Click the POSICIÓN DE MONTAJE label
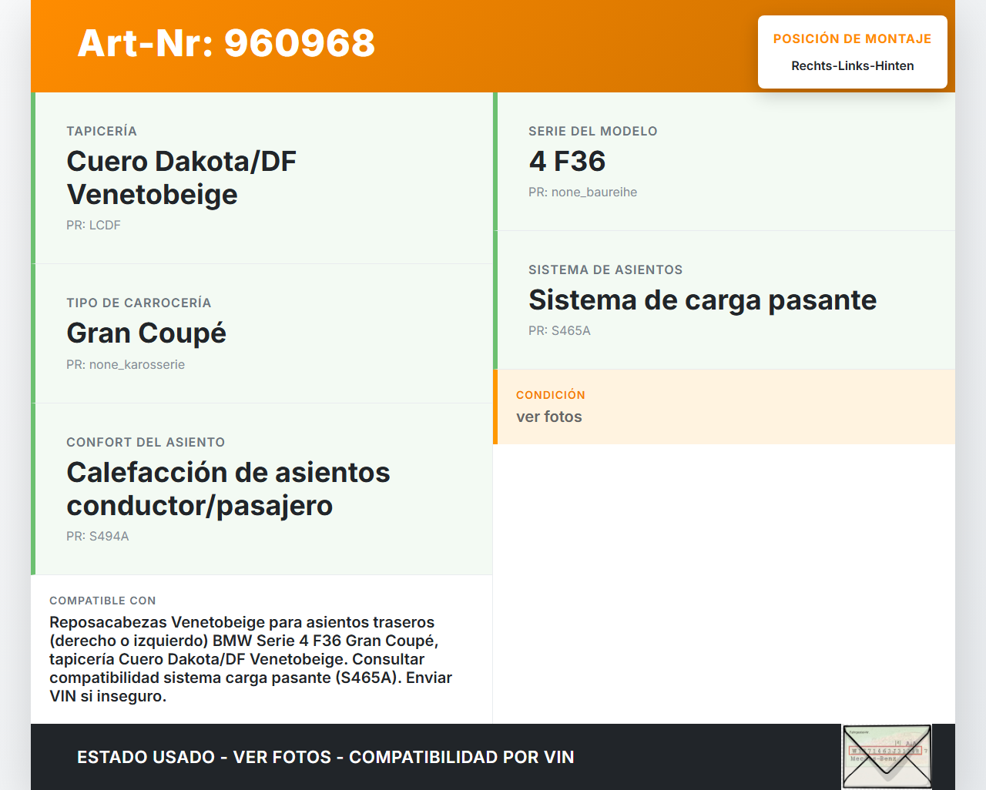 tap(852, 38)
